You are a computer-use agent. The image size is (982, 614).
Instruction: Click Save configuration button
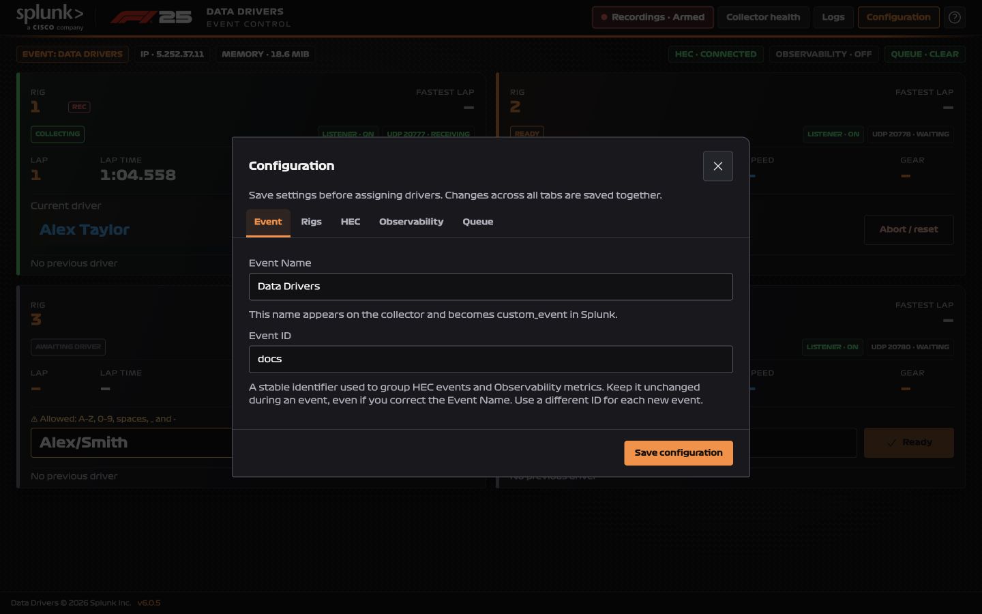679,453
